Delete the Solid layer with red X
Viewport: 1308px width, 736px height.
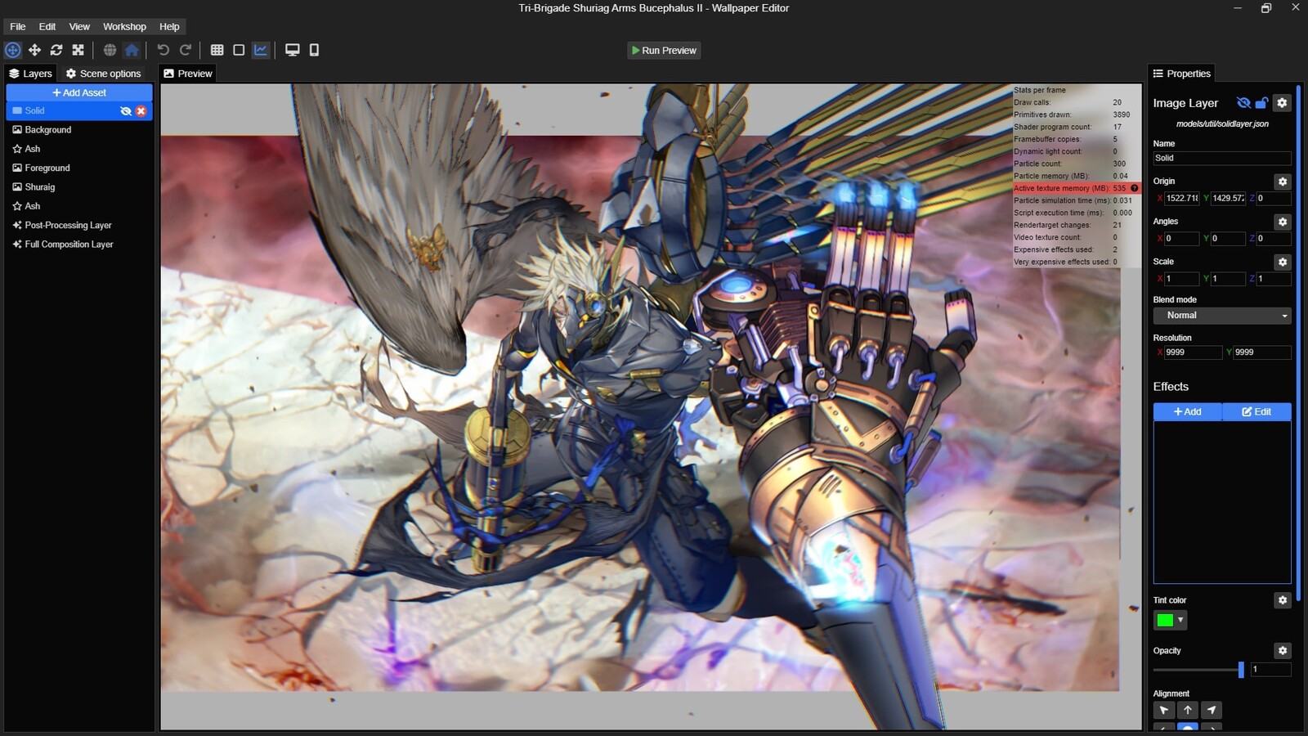141,111
